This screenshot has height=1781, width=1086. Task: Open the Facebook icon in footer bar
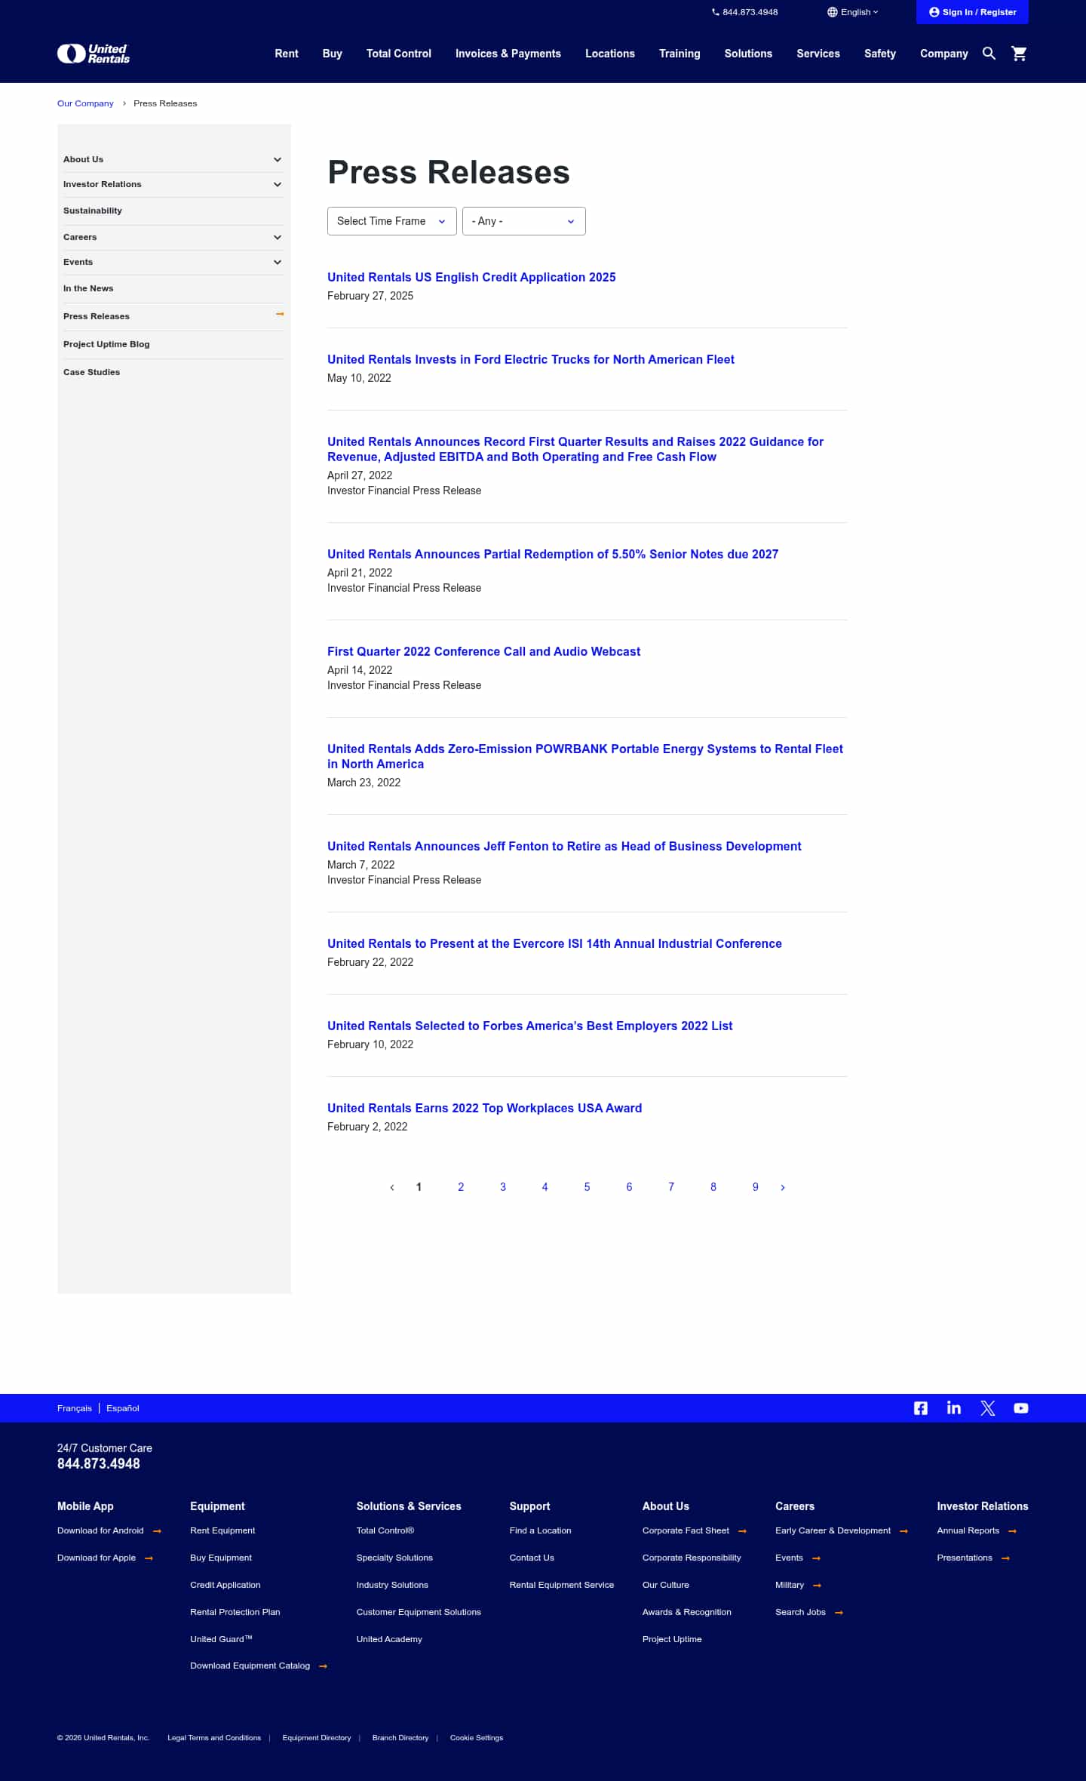921,1408
